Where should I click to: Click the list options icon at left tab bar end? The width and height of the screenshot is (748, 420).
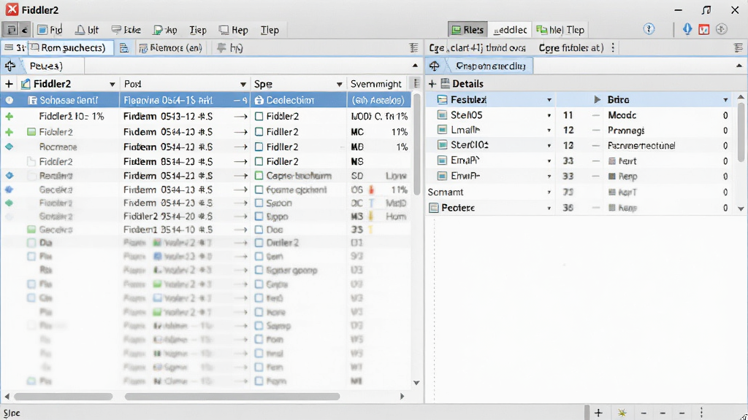[413, 47]
